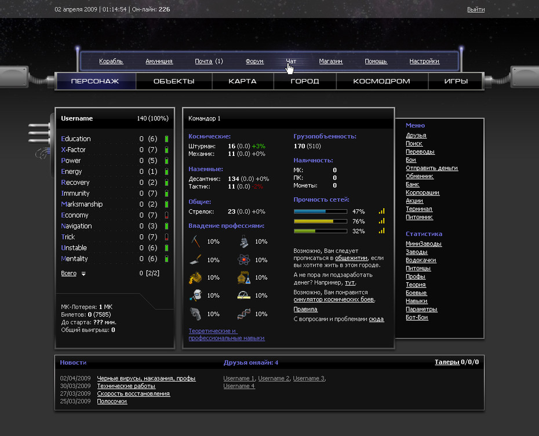Screen dimensions: 539x436
Task: Click the green battery icon next to X-Factor
Action: (166, 150)
